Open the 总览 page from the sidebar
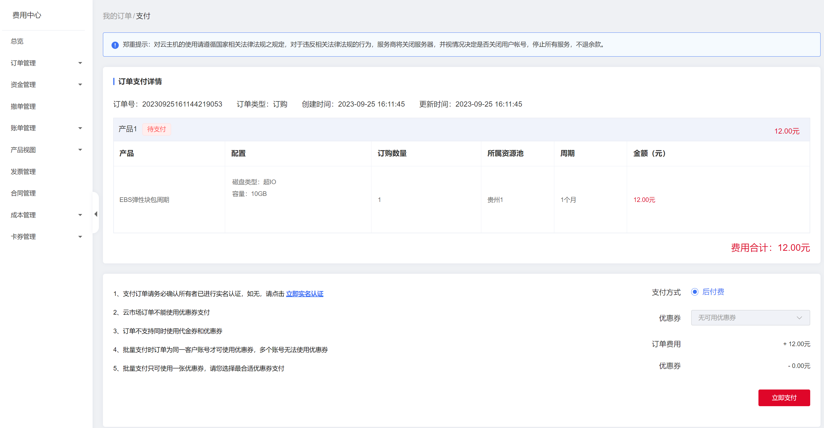The image size is (824, 428). point(17,41)
